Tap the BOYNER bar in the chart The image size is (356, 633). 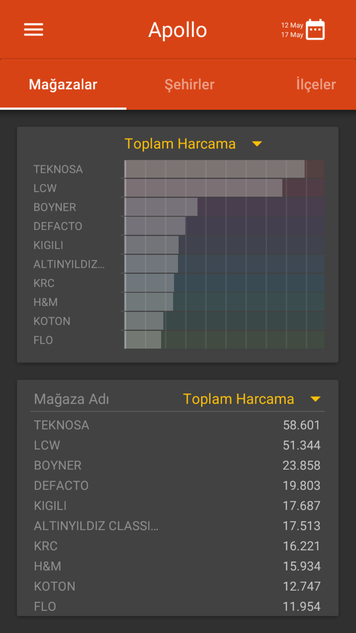[161, 207]
